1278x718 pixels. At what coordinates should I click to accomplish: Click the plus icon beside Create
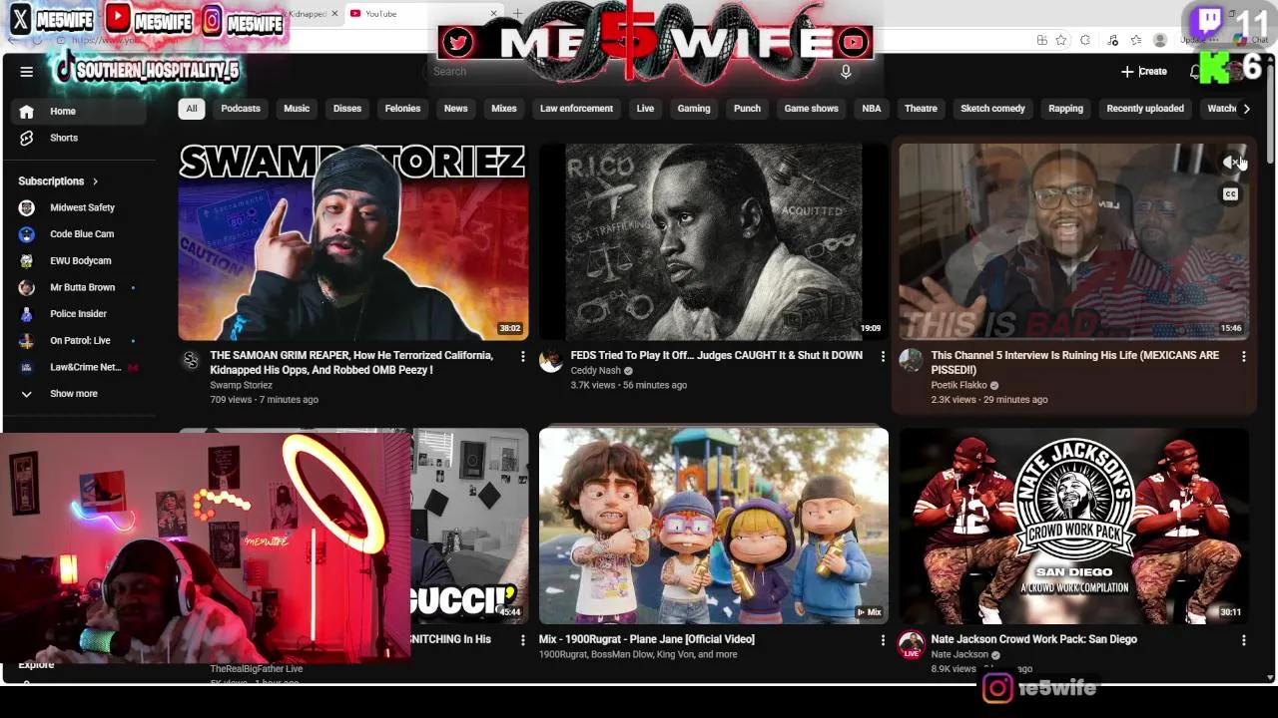(x=1127, y=72)
